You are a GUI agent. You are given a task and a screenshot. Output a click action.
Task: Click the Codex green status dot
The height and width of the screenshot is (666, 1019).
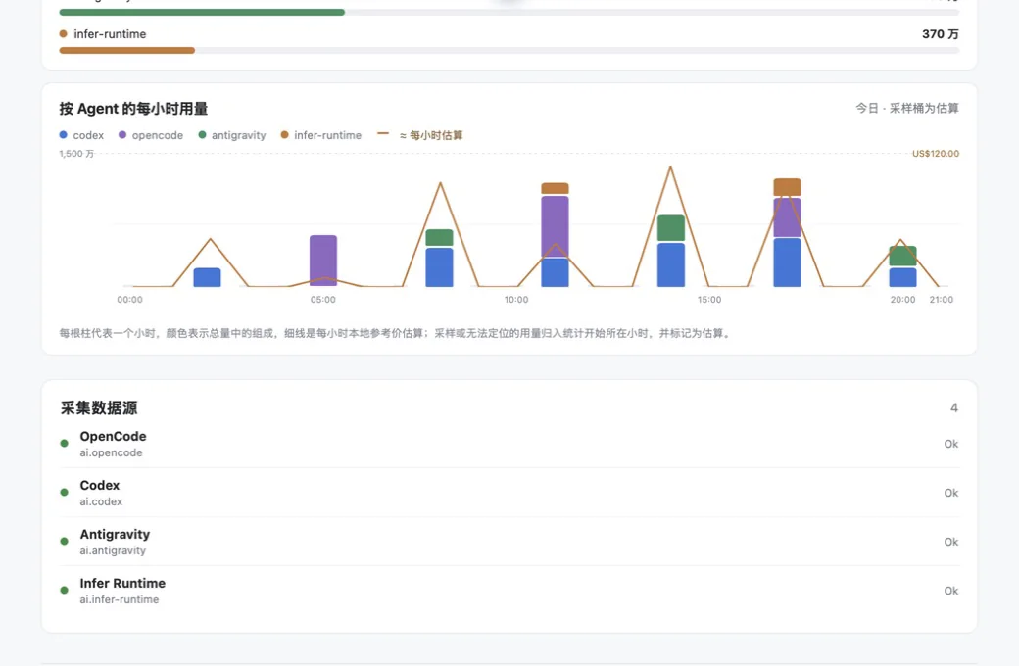point(65,492)
